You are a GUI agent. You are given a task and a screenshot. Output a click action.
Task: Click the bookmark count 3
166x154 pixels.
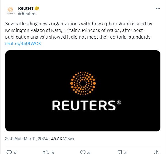(125, 152)
